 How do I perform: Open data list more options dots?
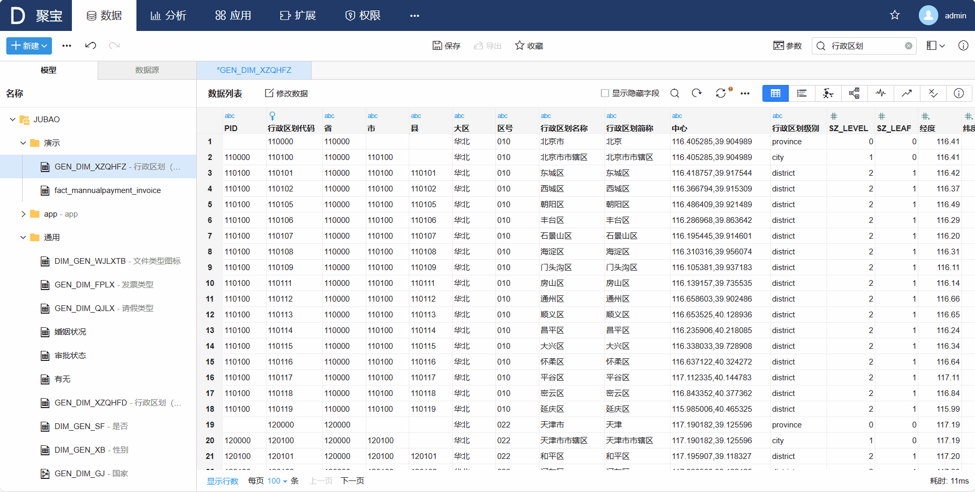(745, 93)
